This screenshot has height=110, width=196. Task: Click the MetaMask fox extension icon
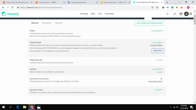pyautogui.click(x=177, y=7)
